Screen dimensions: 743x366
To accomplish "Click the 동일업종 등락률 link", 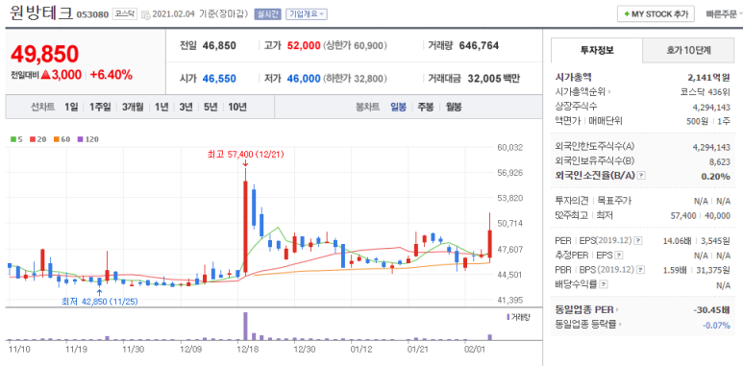I will tap(585, 325).
